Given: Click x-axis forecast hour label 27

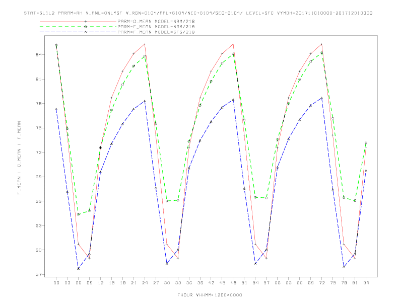Looking at the screenshot, I should [x=156, y=283].
